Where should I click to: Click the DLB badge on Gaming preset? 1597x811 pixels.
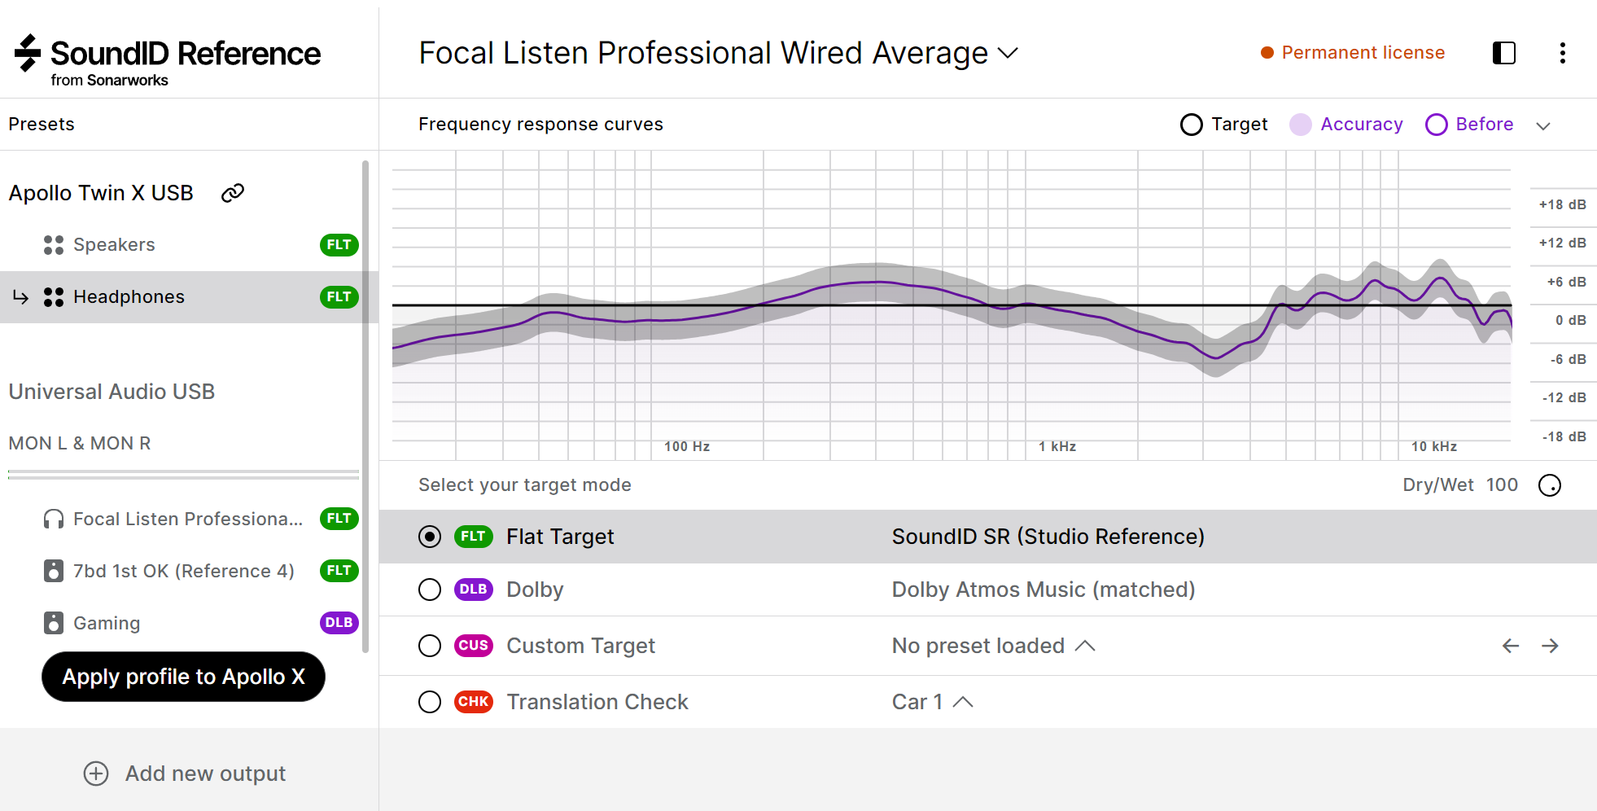coord(339,623)
